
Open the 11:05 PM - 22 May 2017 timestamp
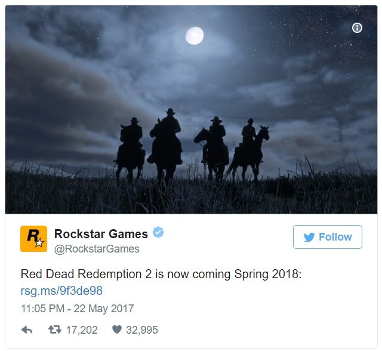[x=78, y=309]
